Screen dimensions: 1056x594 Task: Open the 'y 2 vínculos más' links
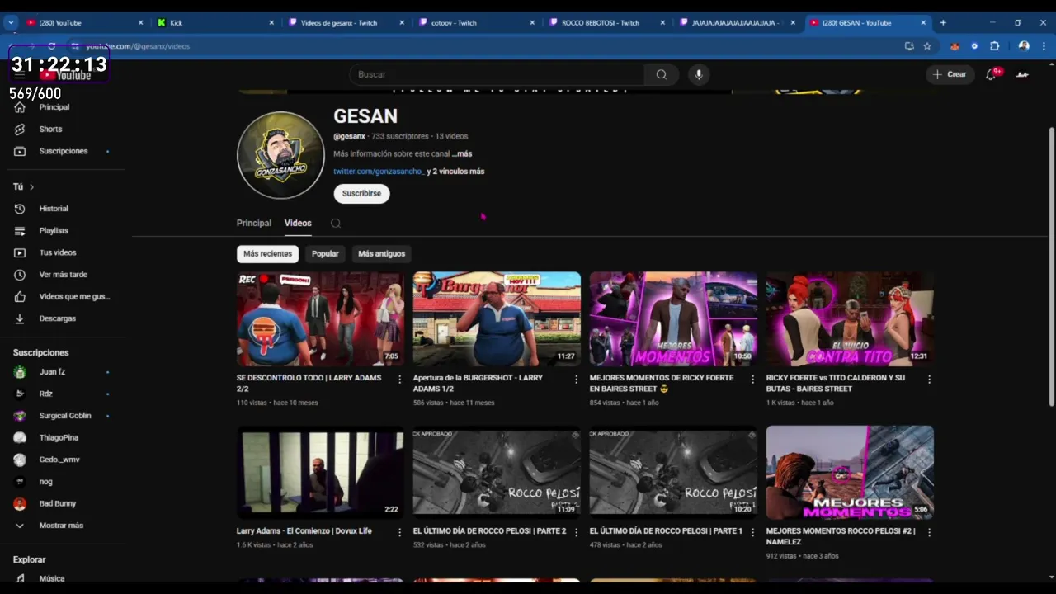point(455,172)
